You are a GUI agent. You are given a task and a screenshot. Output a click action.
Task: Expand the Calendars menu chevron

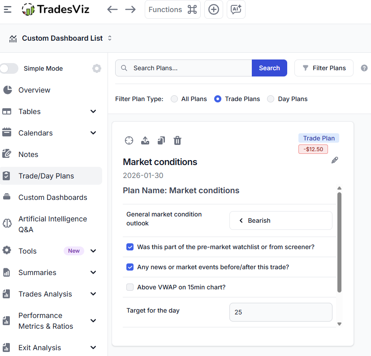click(93, 133)
